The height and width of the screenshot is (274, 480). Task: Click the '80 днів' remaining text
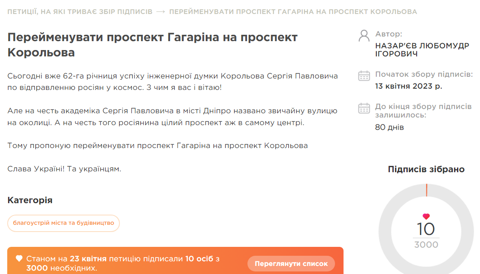pos(389,127)
